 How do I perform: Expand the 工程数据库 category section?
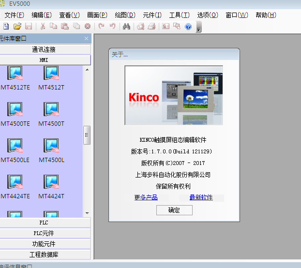pos(44,254)
